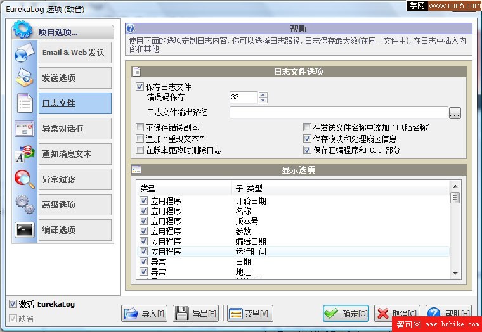
Task: Select the 运行时间 list row text
Action: tap(251, 252)
